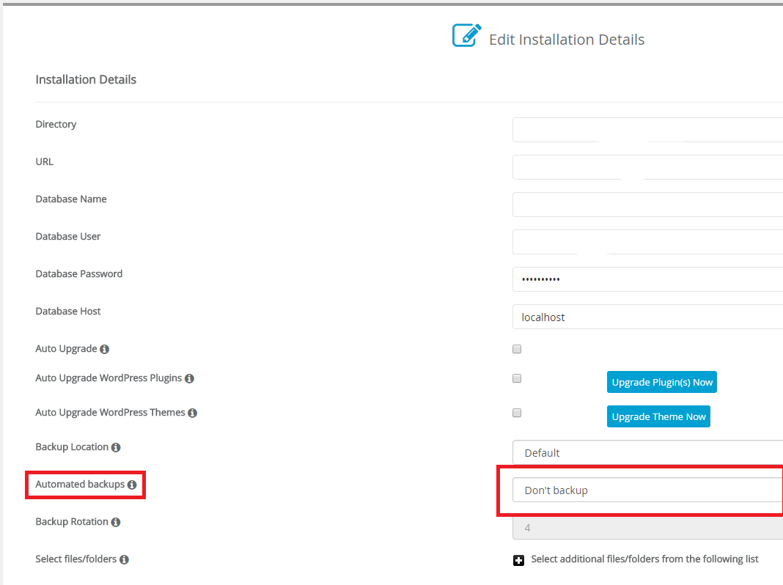Click the Backup Rotation info icon
This screenshot has width=783, height=585.
pyautogui.click(x=117, y=521)
